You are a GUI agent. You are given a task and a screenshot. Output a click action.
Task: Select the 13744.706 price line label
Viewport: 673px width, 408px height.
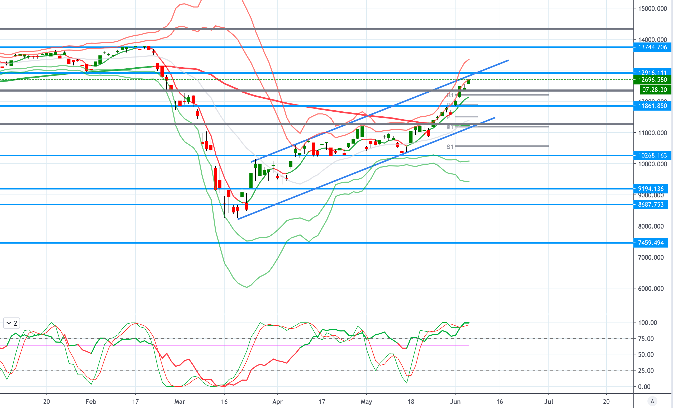coord(652,47)
